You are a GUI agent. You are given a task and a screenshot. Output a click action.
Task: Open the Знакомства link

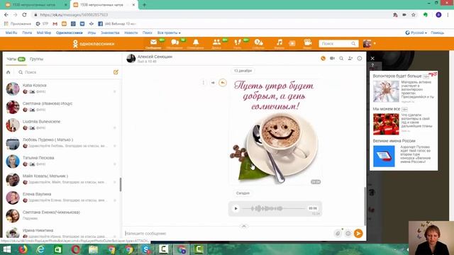coord(110,33)
